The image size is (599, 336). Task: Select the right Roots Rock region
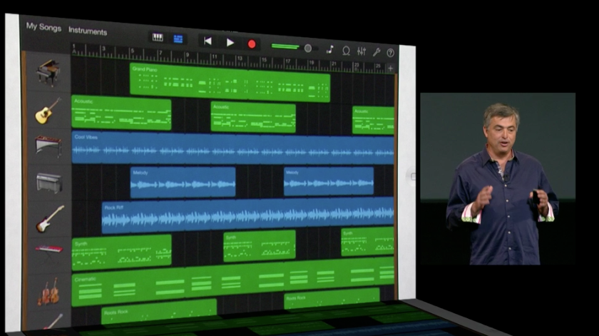click(x=332, y=297)
